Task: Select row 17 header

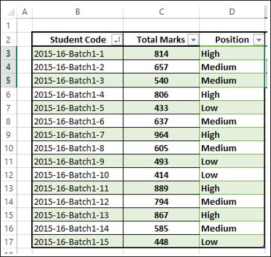Action: (9, 242)
